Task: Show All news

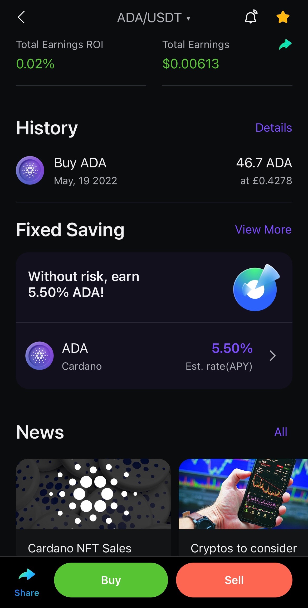Action: [x=281, y=432]
